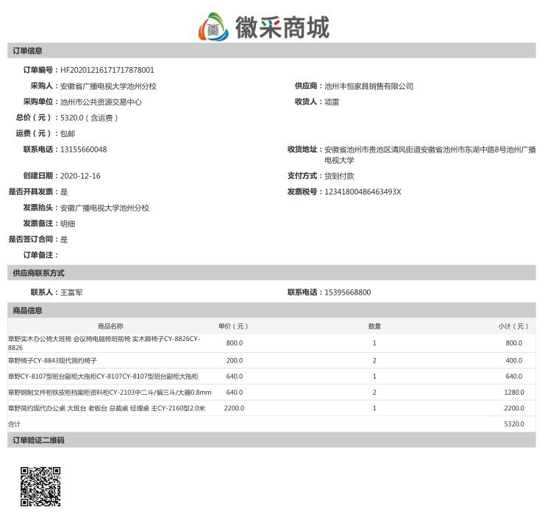Select the total sum 5320.0 in 合计 row
The height and width of the screenshot is (523, 545).
pos(513,424)
